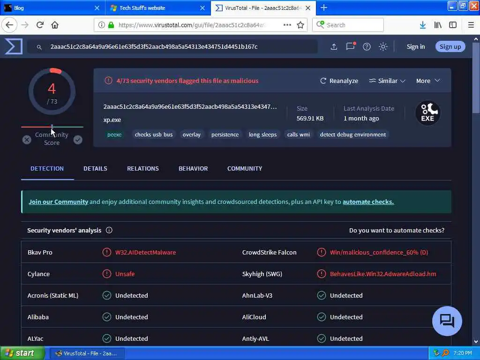Open the notifications comment icon
Viewport: 480px width, 360px height.
tap(351, 46)
